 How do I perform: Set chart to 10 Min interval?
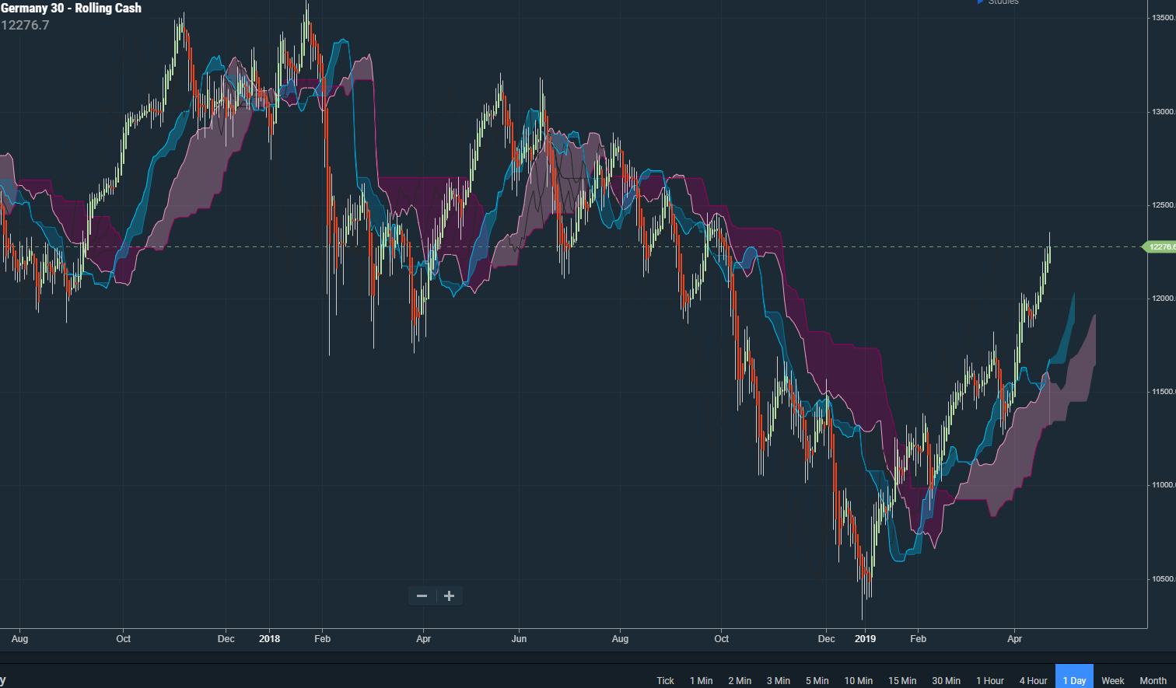[859, 681]
